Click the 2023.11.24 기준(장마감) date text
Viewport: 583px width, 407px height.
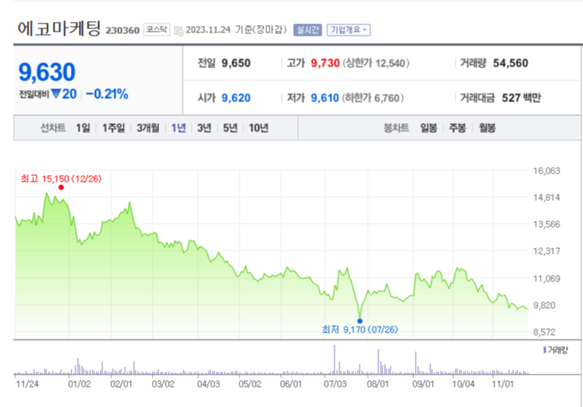click(x=236, y=30)
